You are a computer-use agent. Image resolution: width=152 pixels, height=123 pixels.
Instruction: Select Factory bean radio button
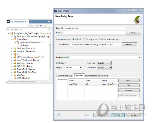point(84,39)
